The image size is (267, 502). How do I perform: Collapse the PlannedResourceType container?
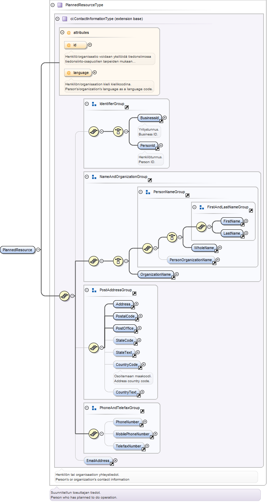tap(52, 5)
